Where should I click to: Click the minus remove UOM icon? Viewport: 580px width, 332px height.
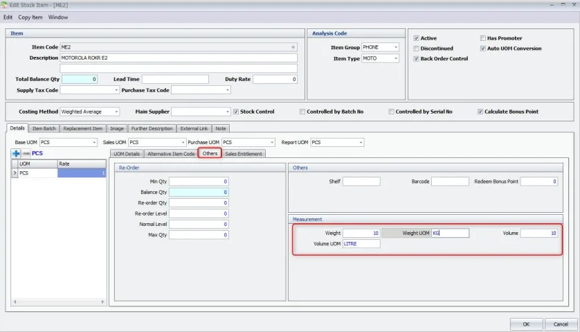coord(26,153)
